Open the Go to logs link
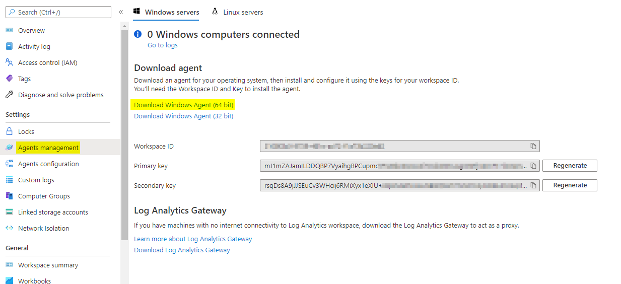 [162, 45]
